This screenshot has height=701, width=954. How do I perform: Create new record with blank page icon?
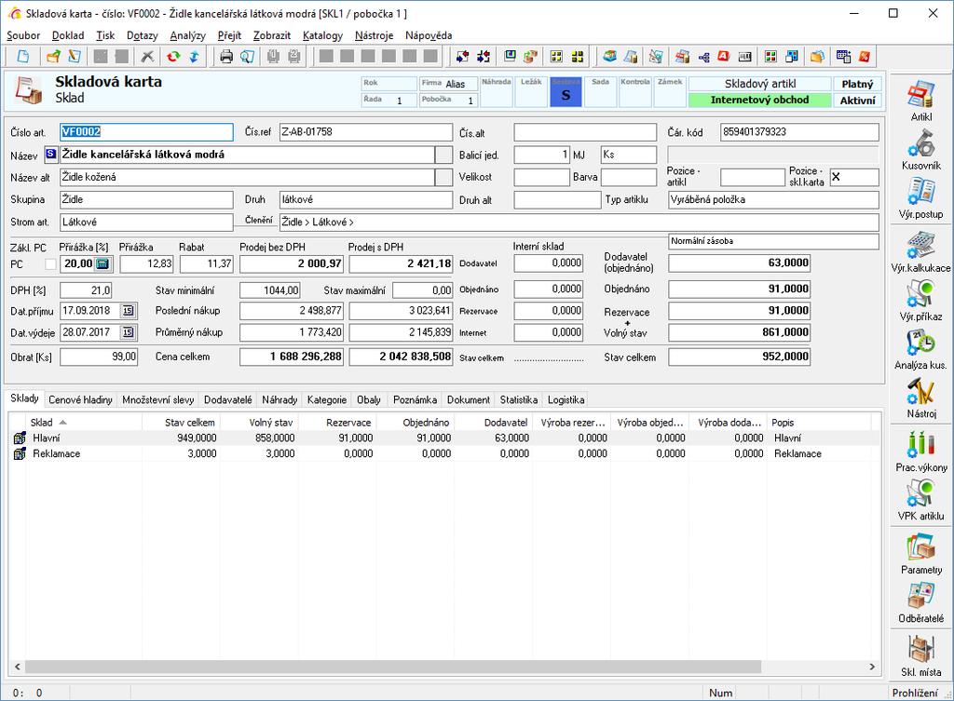coord(23,57)
